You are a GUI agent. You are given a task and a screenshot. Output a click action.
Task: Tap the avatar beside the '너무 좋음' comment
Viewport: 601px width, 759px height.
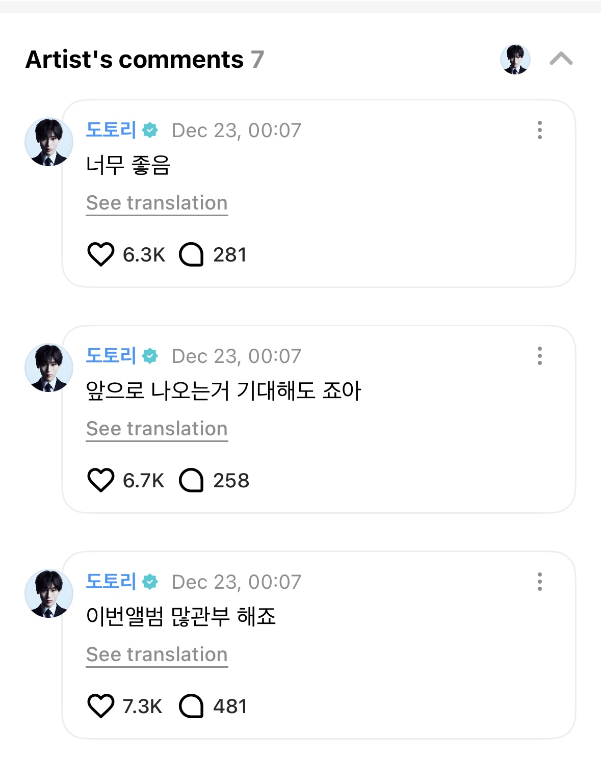(x=49, y=142)
